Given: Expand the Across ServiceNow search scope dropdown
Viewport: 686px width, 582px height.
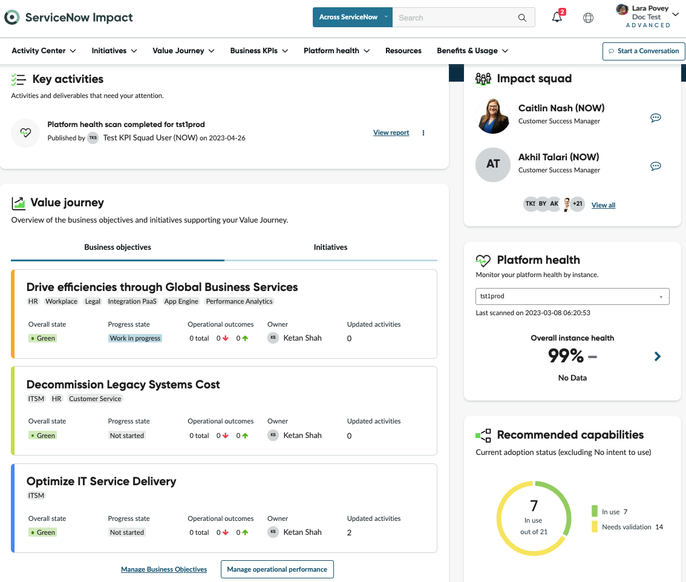Looking at the screenshot, I should 352,17.
